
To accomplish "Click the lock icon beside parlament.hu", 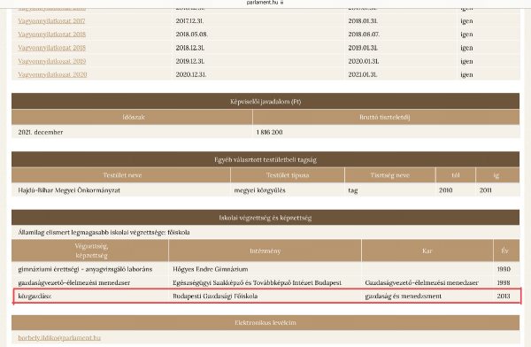I will (281, 3).
